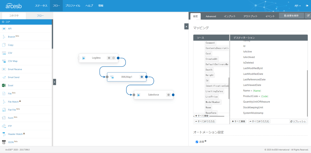Select the Salesforce blue output port
This screenshot has width=311, height=153.
173,95
